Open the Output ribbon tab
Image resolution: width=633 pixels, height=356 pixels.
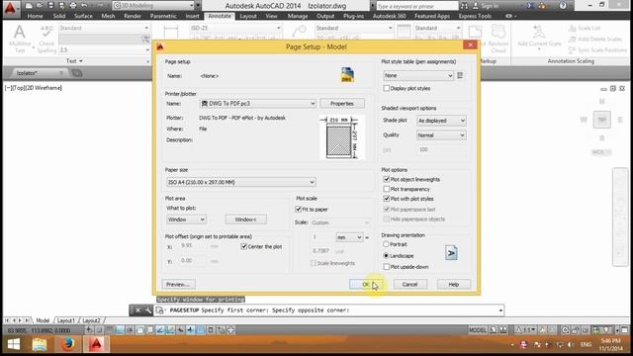[325, 16]
